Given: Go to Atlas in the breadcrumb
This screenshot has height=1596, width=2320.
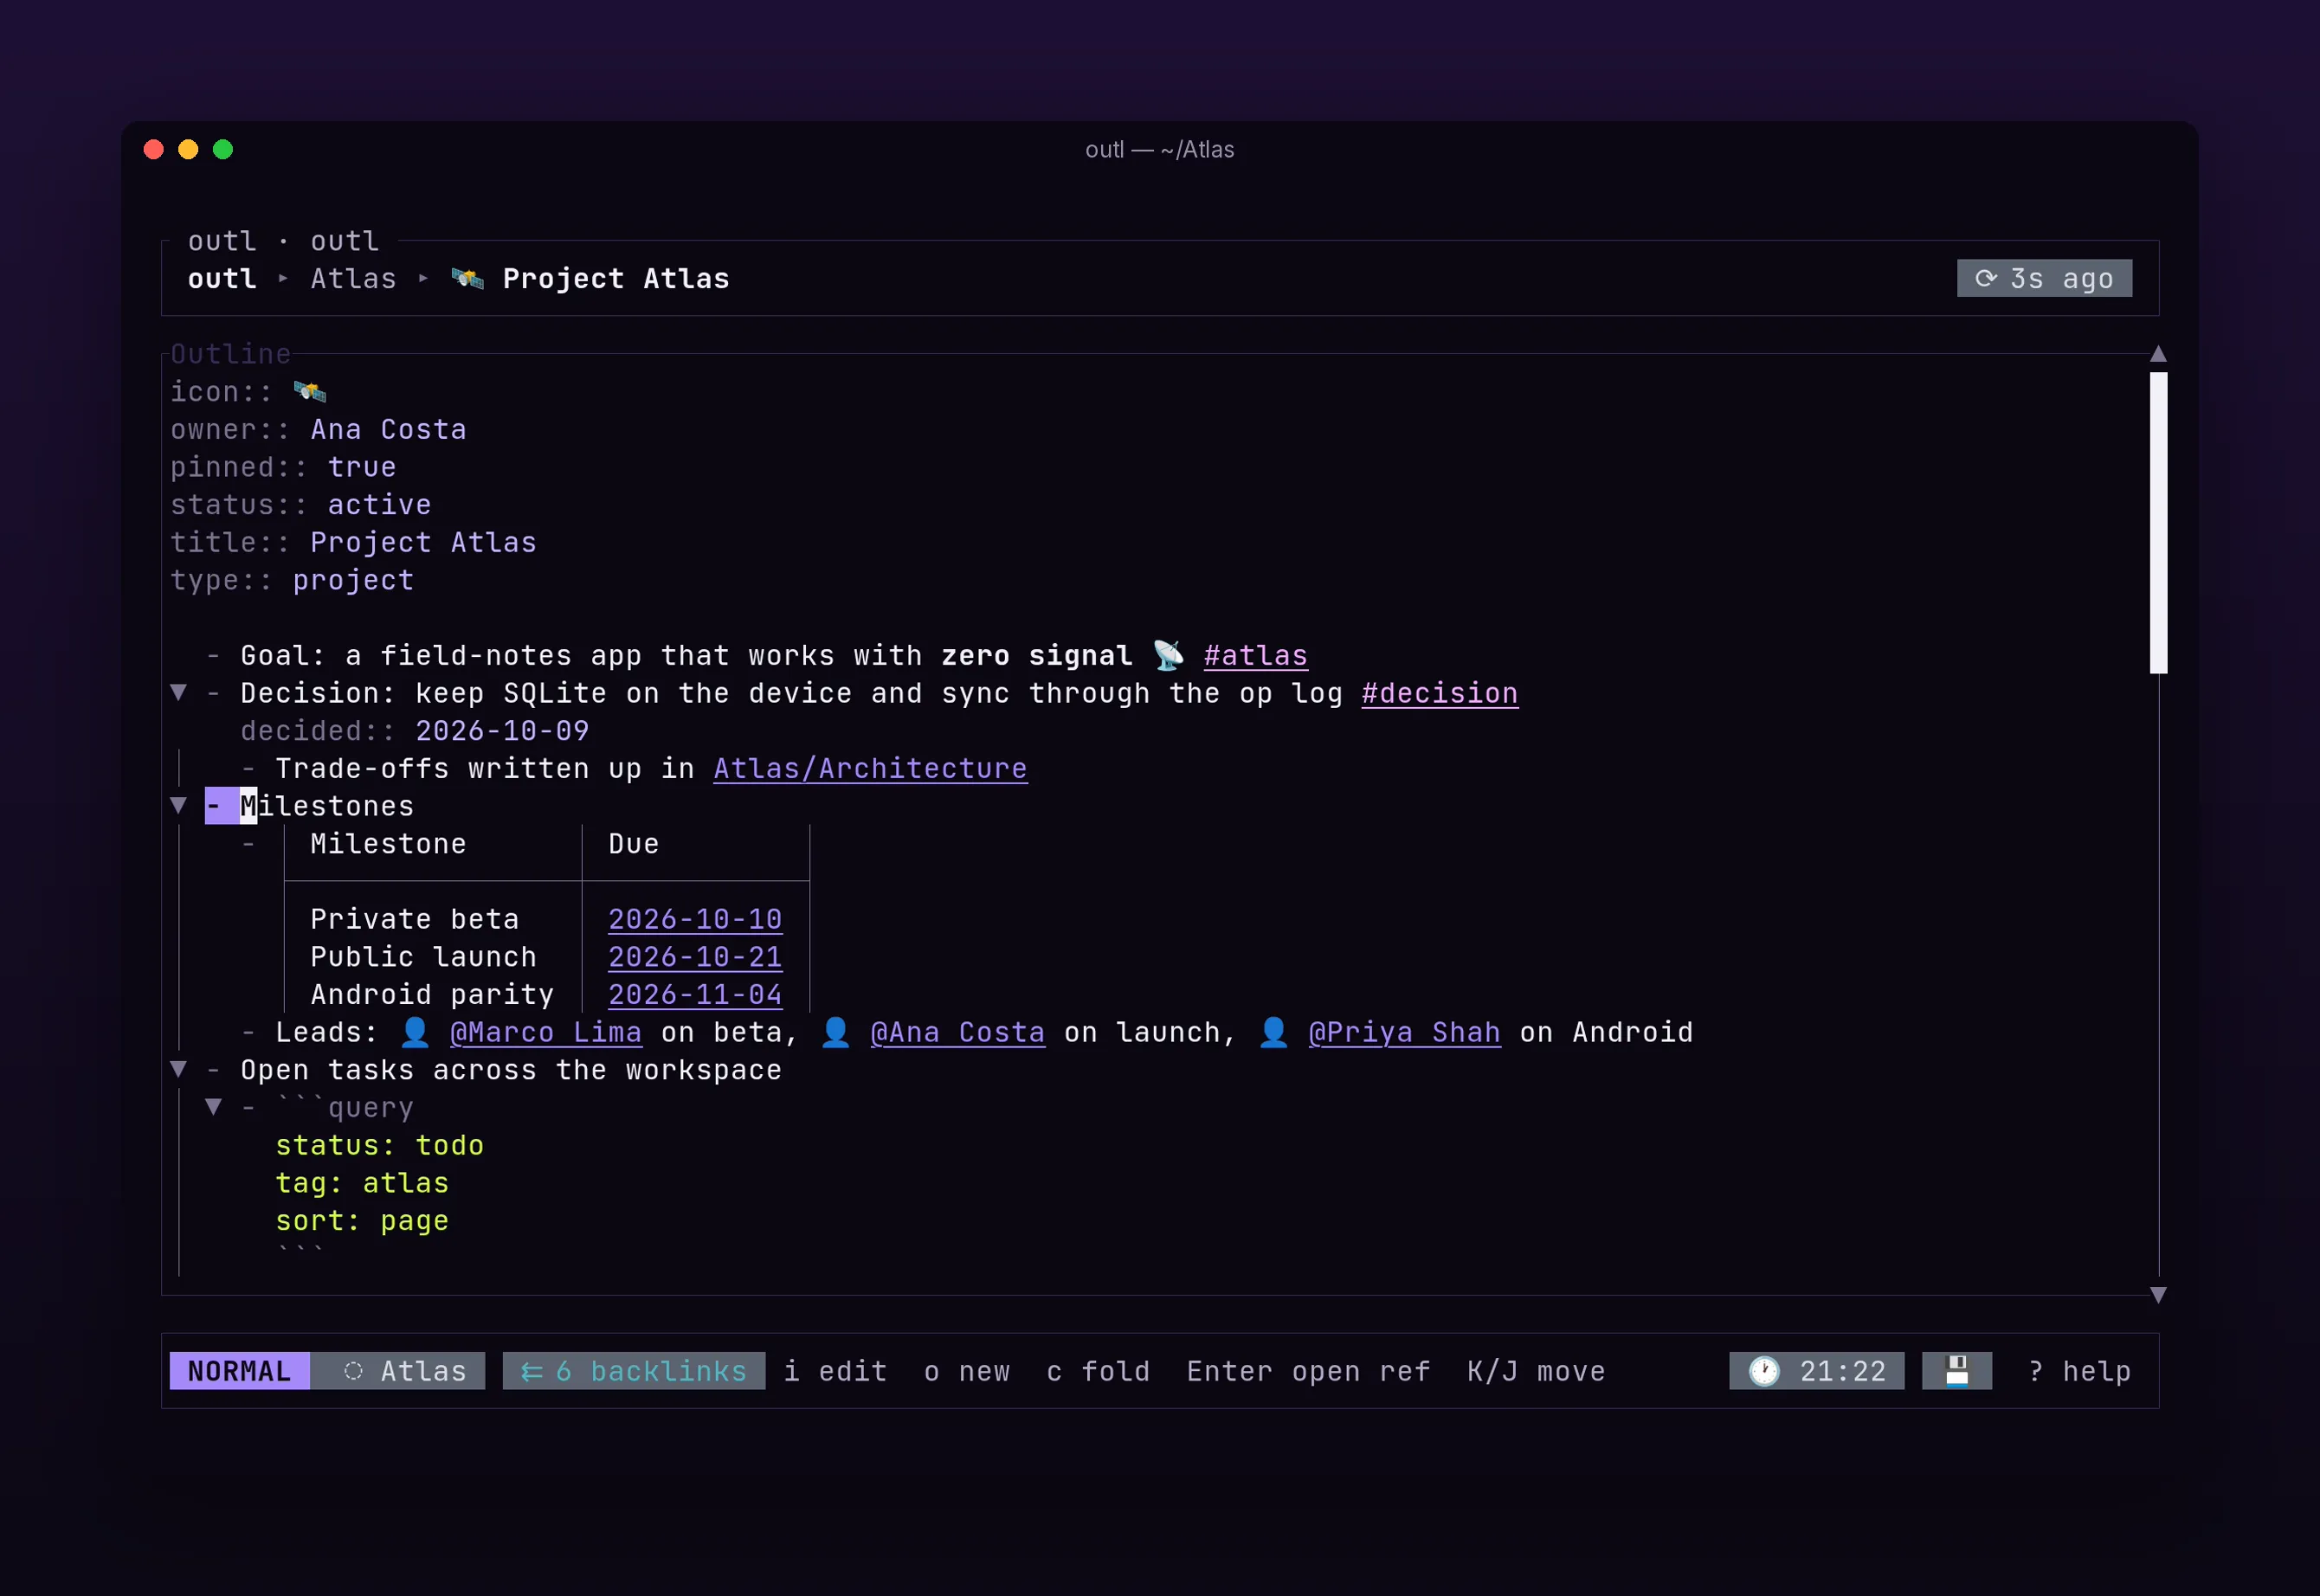Looking at the screenshot, I should click(x=353, y=278).
